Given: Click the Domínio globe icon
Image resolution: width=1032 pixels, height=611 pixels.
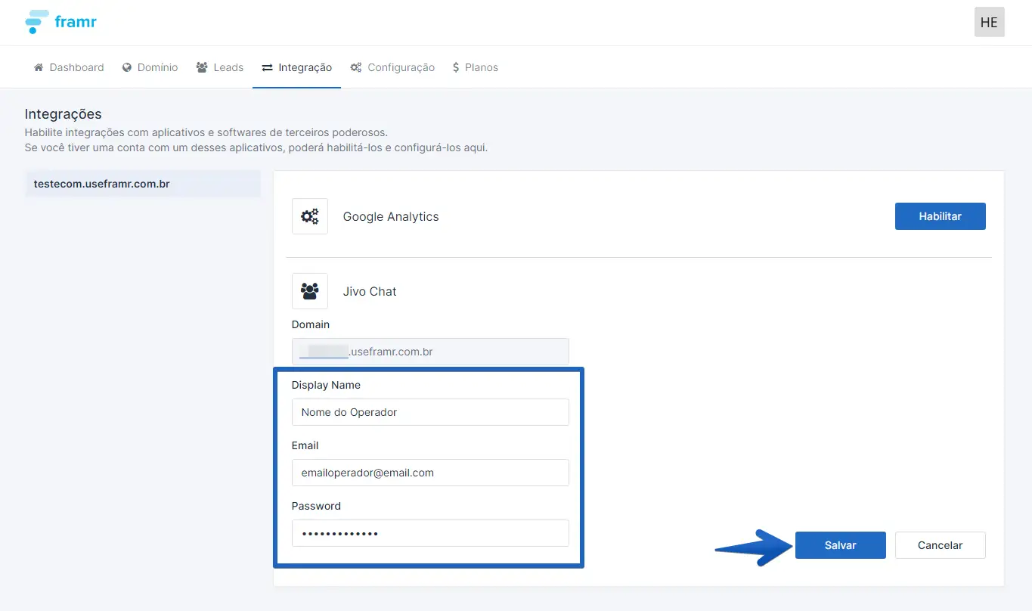Looking at the screenshot, I should coord(127,67).
